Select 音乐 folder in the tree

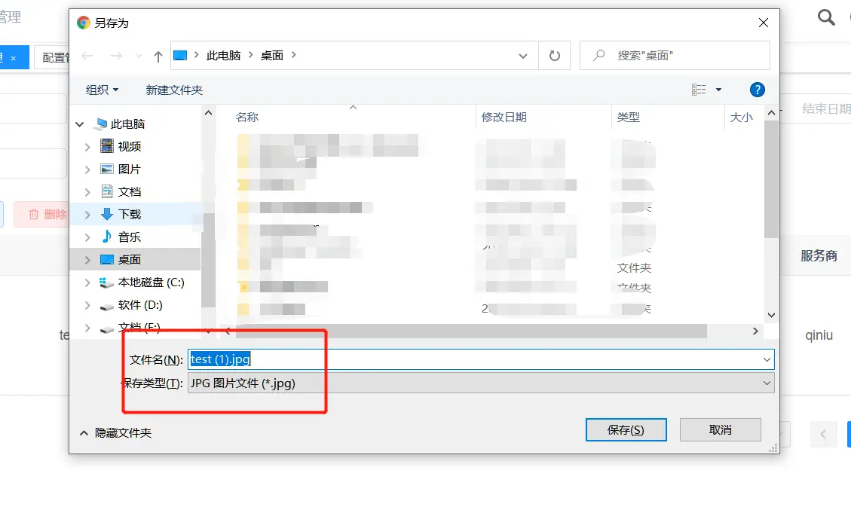pyautogui.click(x=129, y=237)
